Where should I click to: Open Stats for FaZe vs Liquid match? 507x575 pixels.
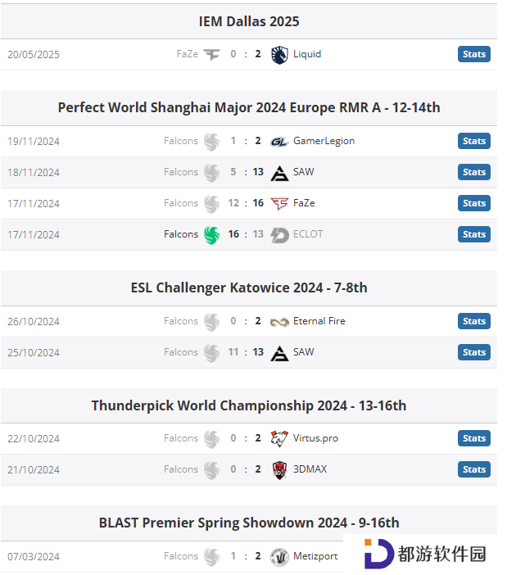[473, 54]
